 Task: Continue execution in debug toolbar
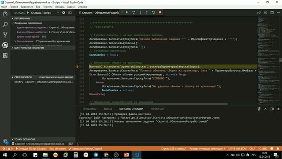127,12
